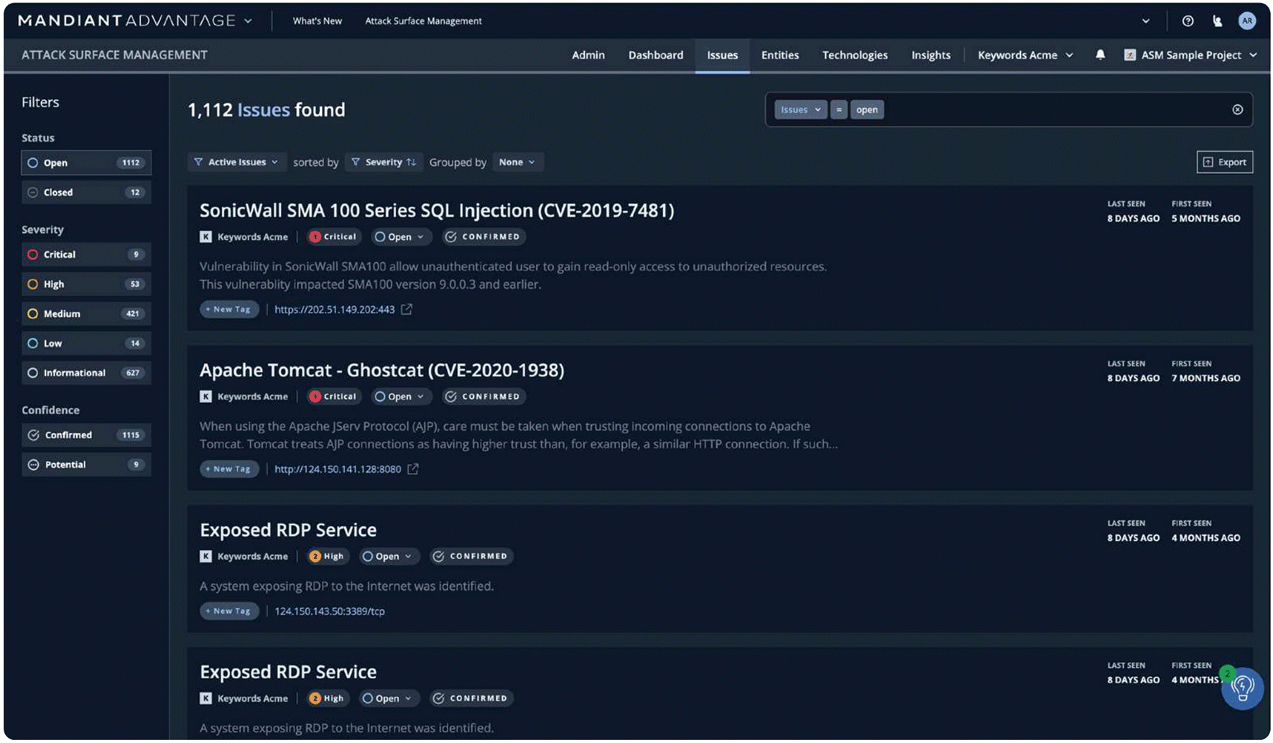Open the Insights tab
The image size is (1273, 743).
[931, 55]
